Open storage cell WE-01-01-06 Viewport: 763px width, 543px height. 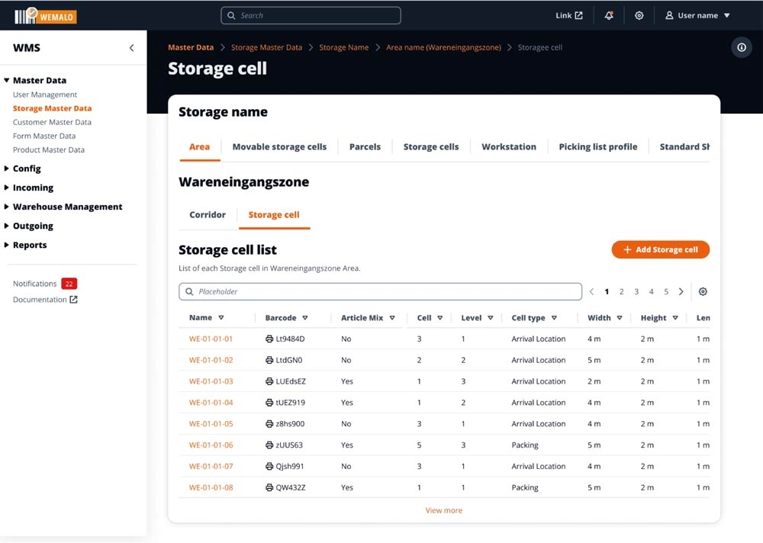(x=211, y=445)
